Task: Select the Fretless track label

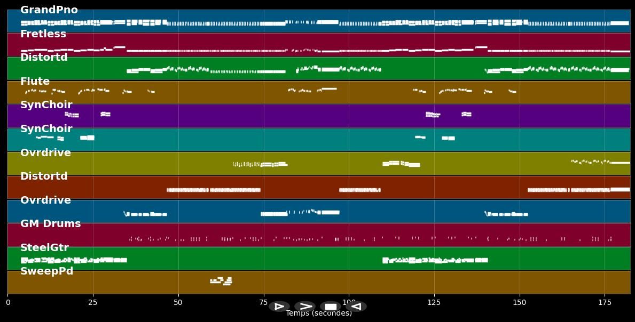Action: [x=43, y=34]
